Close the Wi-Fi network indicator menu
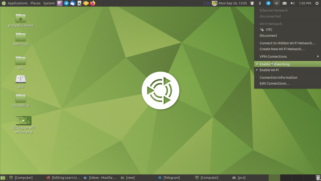This screenshot has width=321, height=181. [276, 3]
